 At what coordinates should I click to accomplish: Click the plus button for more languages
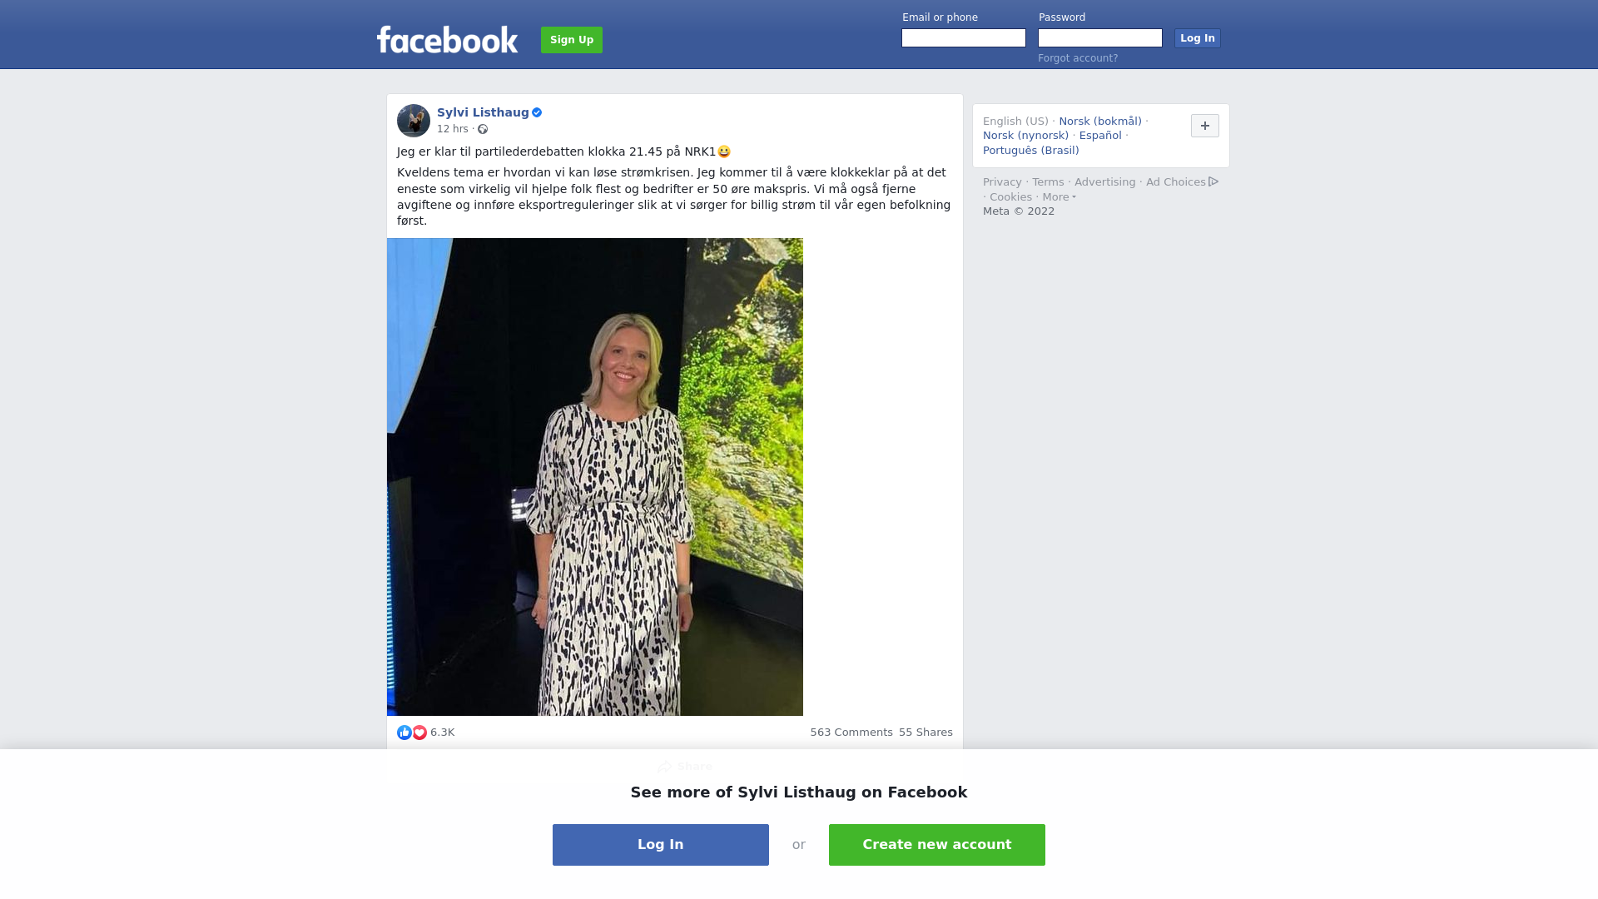pos(1205,126)
